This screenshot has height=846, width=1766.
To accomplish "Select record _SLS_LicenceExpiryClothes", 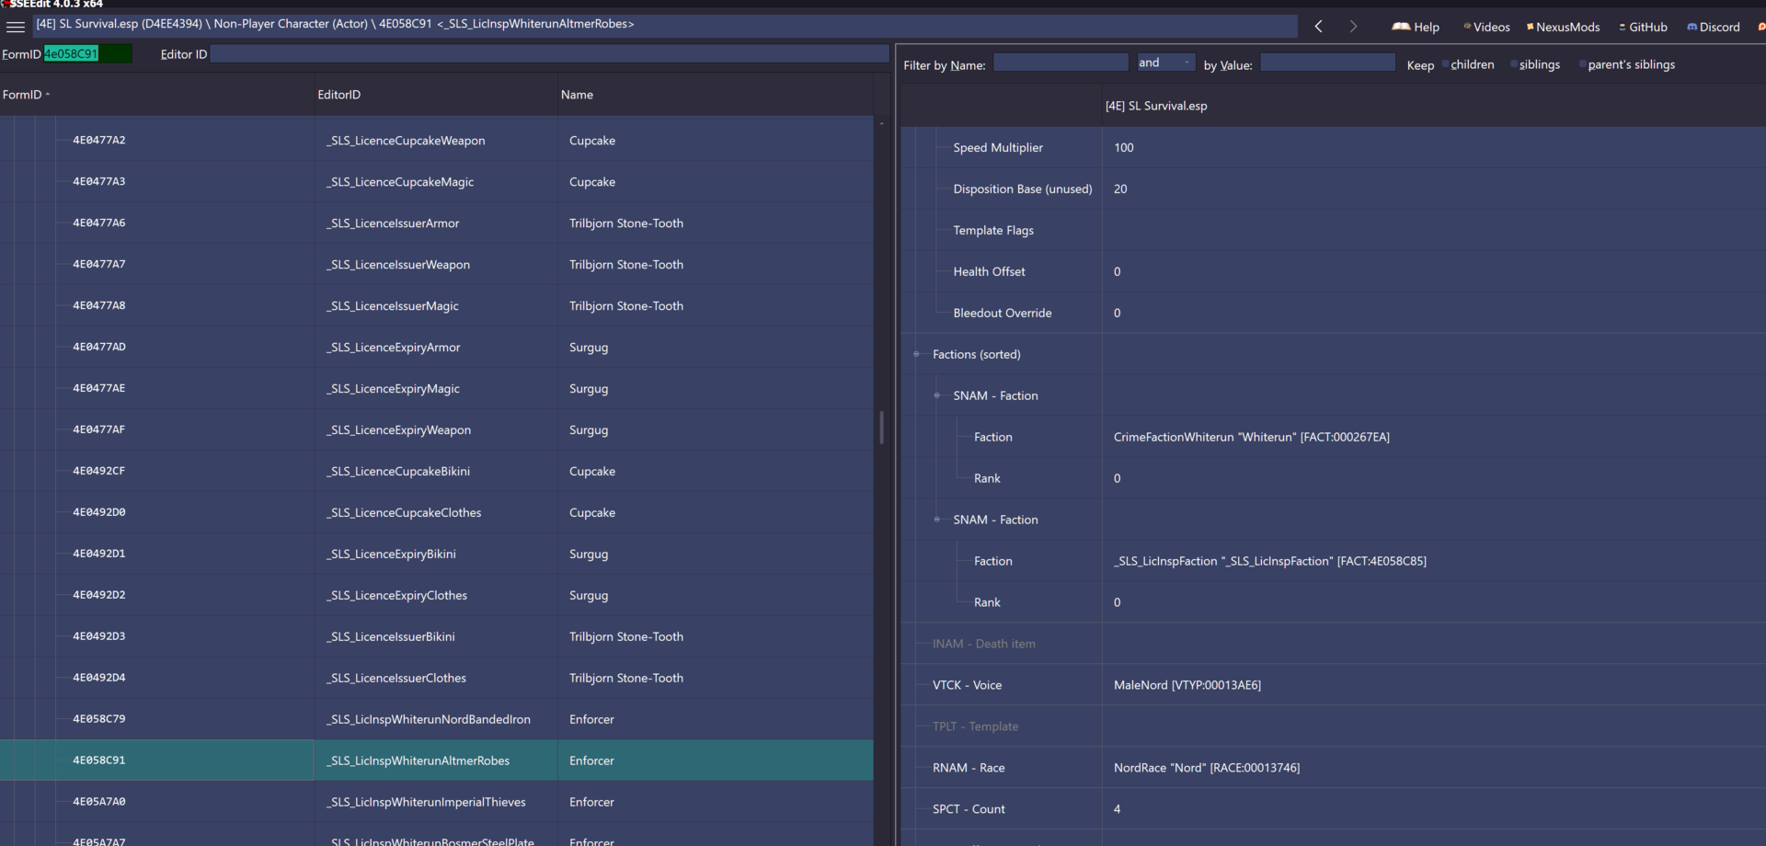I will tap(437, 595).
